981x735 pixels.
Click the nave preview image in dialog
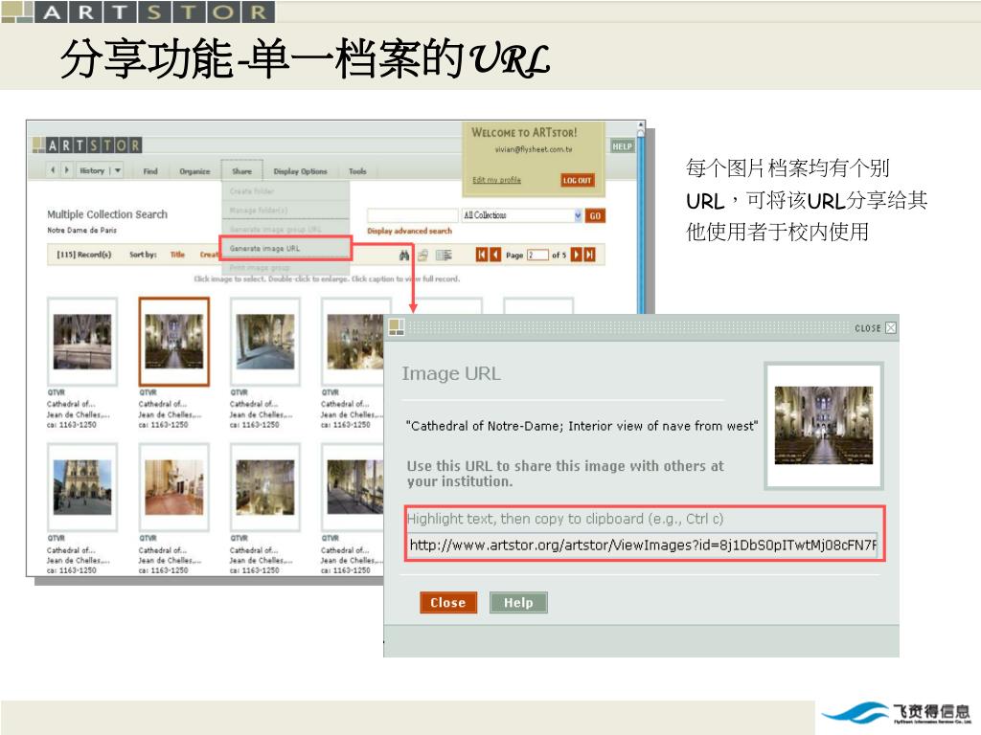pyautogui.click(x=823, y=425)
